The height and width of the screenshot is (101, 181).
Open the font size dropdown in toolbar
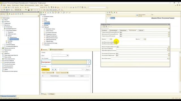coord(62,10)
